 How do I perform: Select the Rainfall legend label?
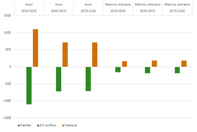(26, 126)
